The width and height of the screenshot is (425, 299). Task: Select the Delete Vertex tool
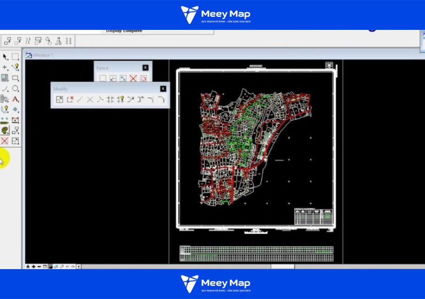tap(141, 99)
